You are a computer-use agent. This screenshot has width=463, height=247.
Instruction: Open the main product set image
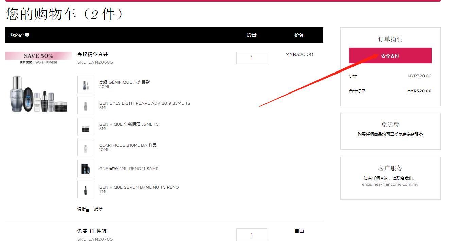pyautogui.click(x=39, y=94)
